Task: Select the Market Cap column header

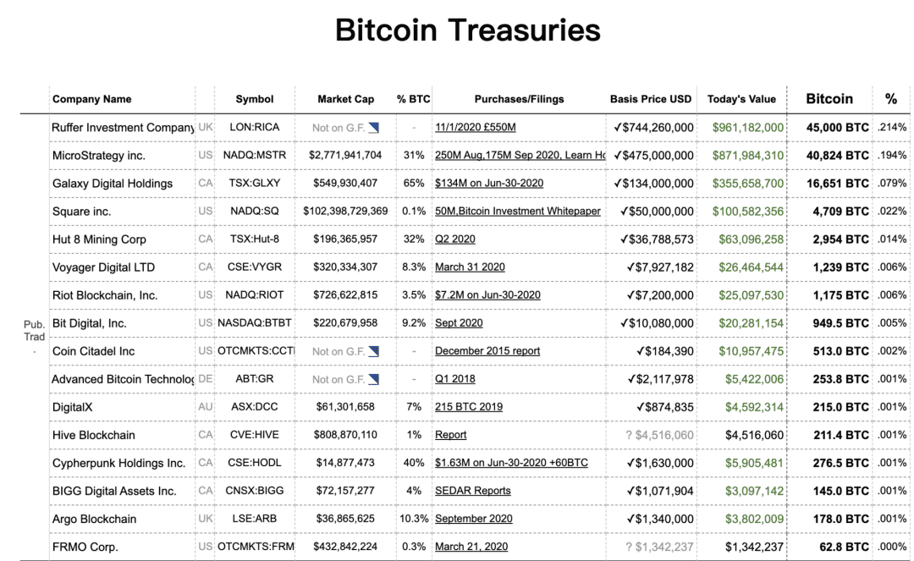Action: [x=345, y=99]
